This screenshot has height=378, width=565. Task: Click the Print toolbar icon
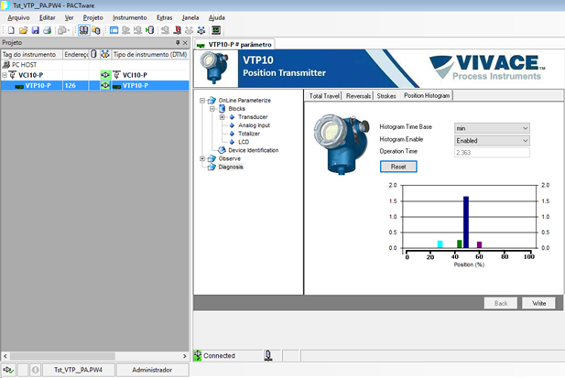tap(48, 30)
